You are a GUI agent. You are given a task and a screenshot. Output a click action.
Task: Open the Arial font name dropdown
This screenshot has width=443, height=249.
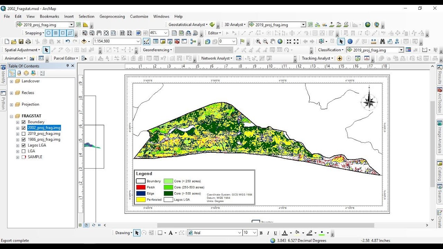coord(239,233)
